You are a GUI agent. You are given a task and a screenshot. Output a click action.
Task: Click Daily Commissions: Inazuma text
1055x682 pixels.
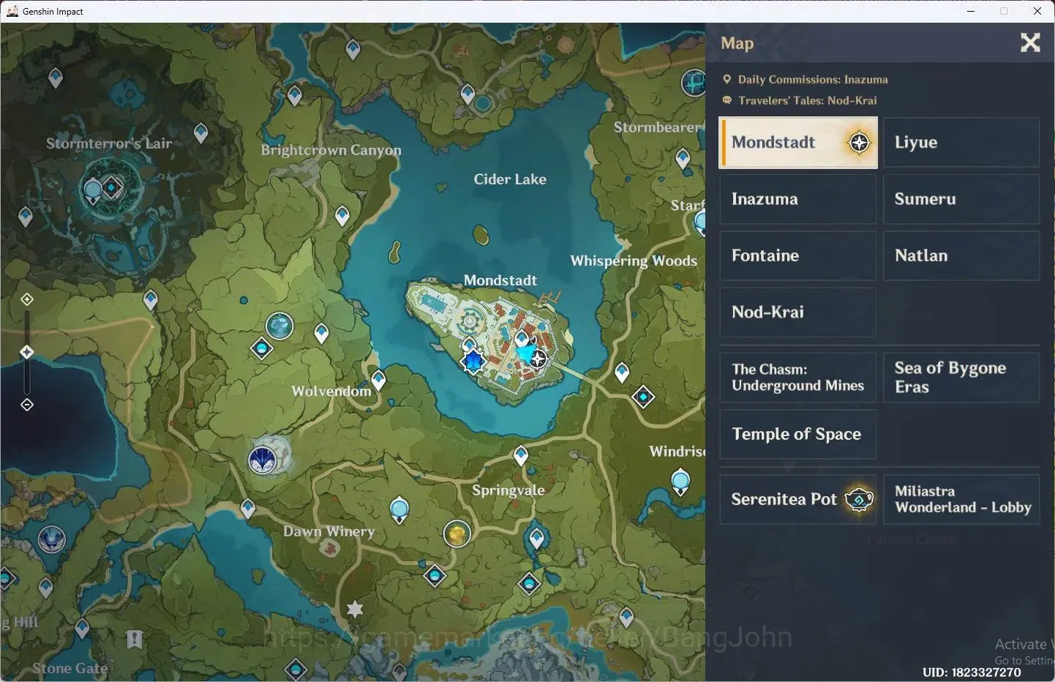pyautogui.click(x=813, y=80)
